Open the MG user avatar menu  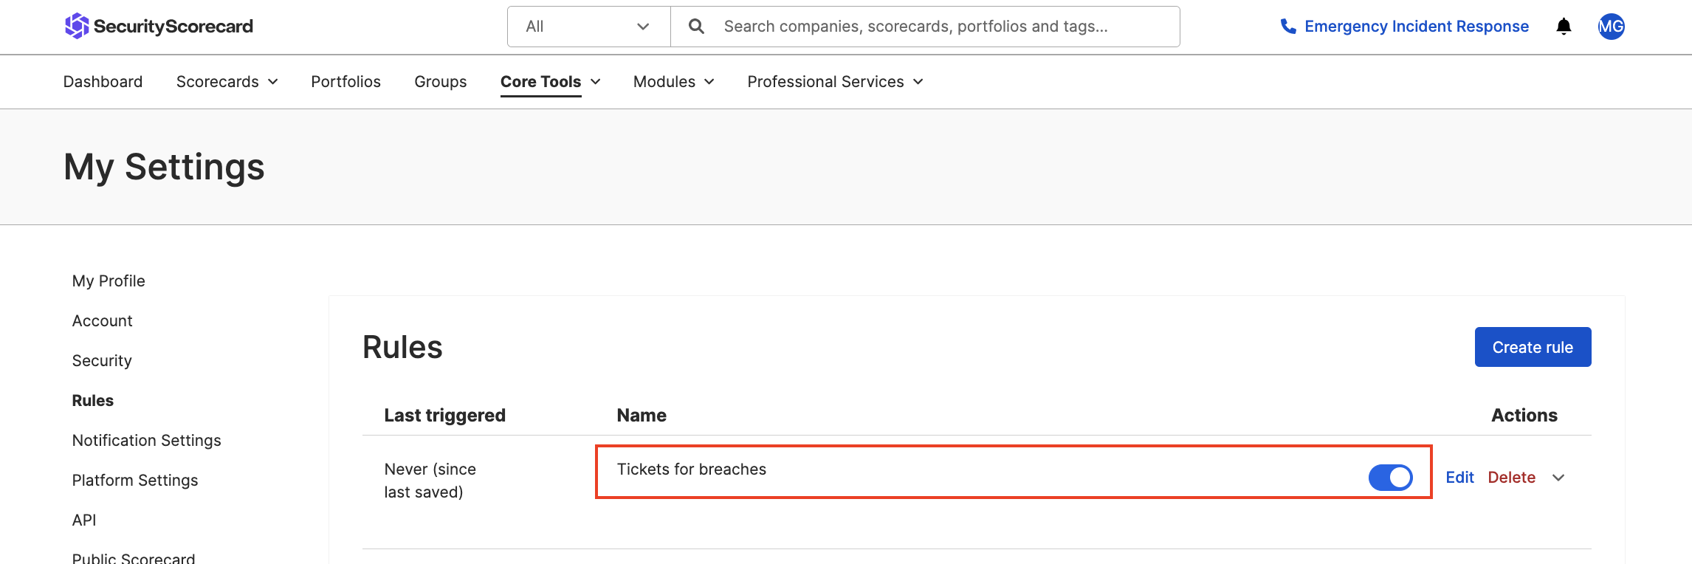pyautogui.click(x=1611, y=27)
